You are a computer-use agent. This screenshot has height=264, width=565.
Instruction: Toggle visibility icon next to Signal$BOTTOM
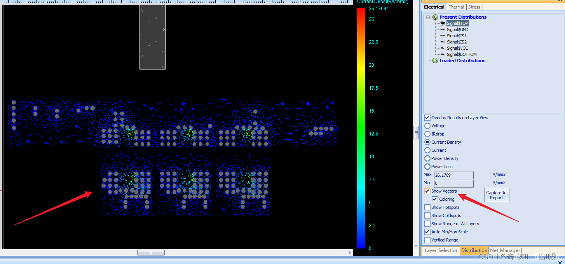click(443, 54)
